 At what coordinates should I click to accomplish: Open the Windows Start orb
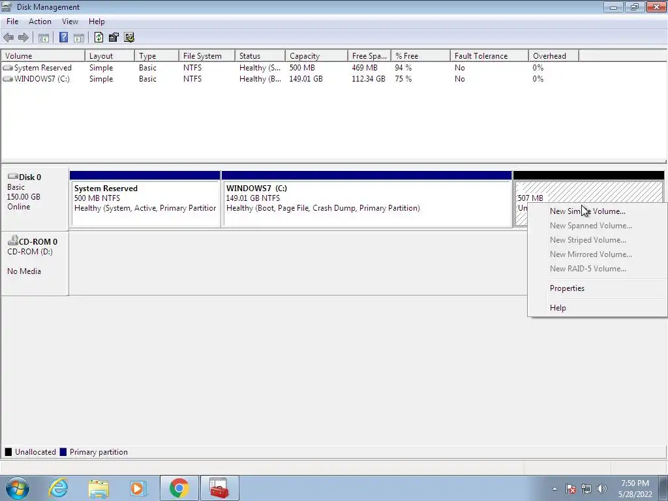coord(18,488)
